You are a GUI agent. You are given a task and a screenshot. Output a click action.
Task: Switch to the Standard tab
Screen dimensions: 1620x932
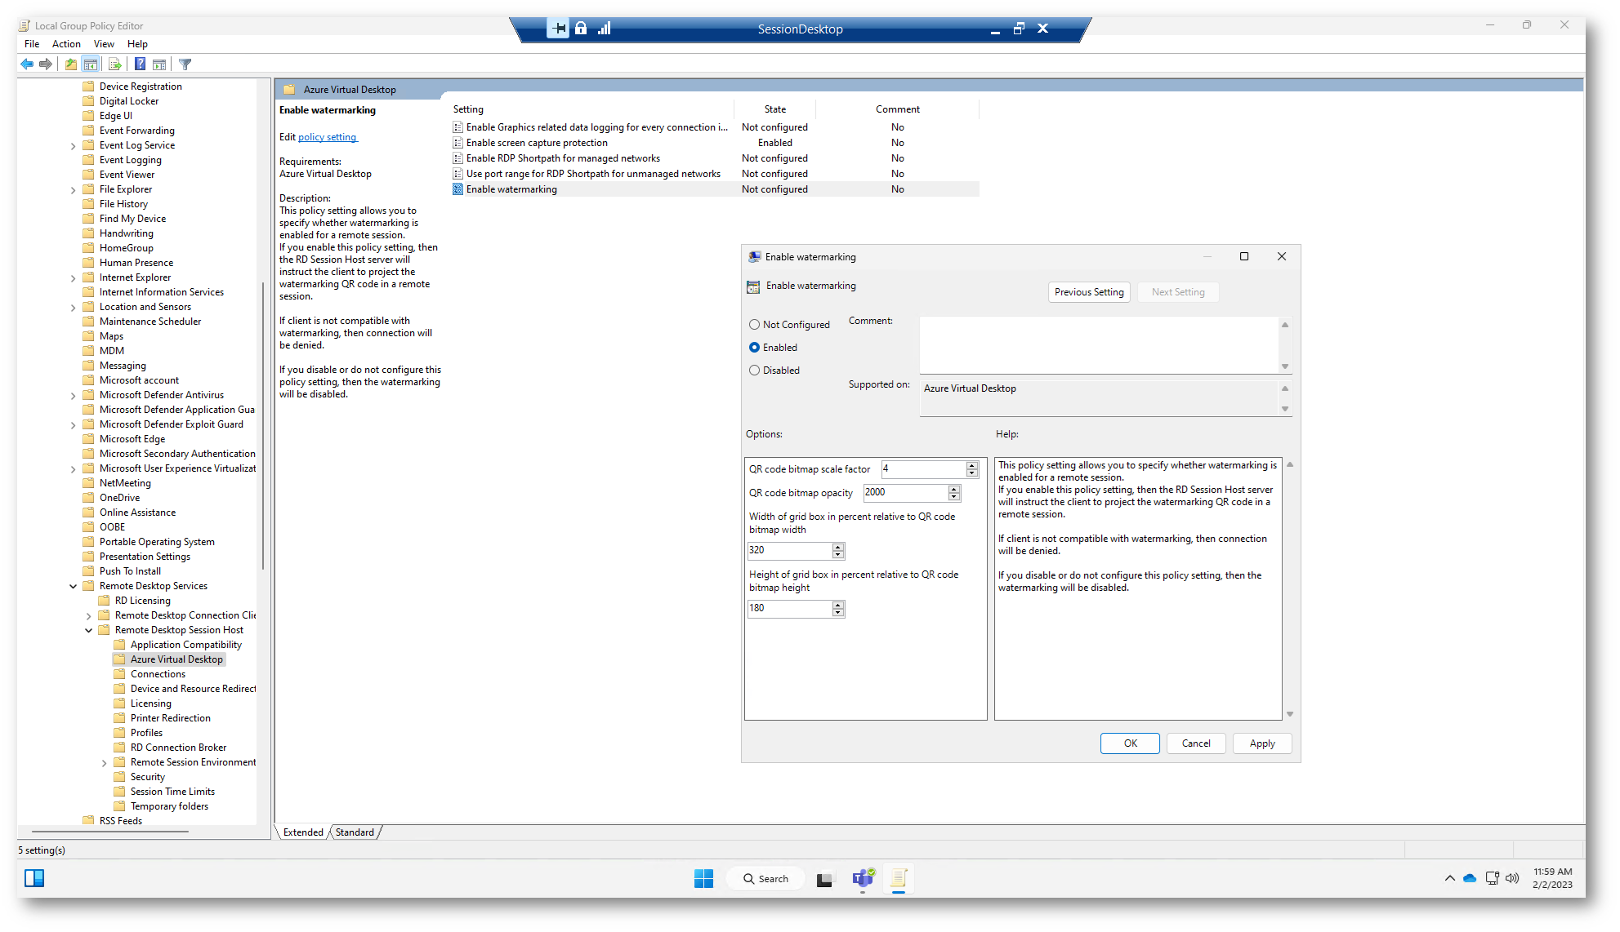click(355, 832)
